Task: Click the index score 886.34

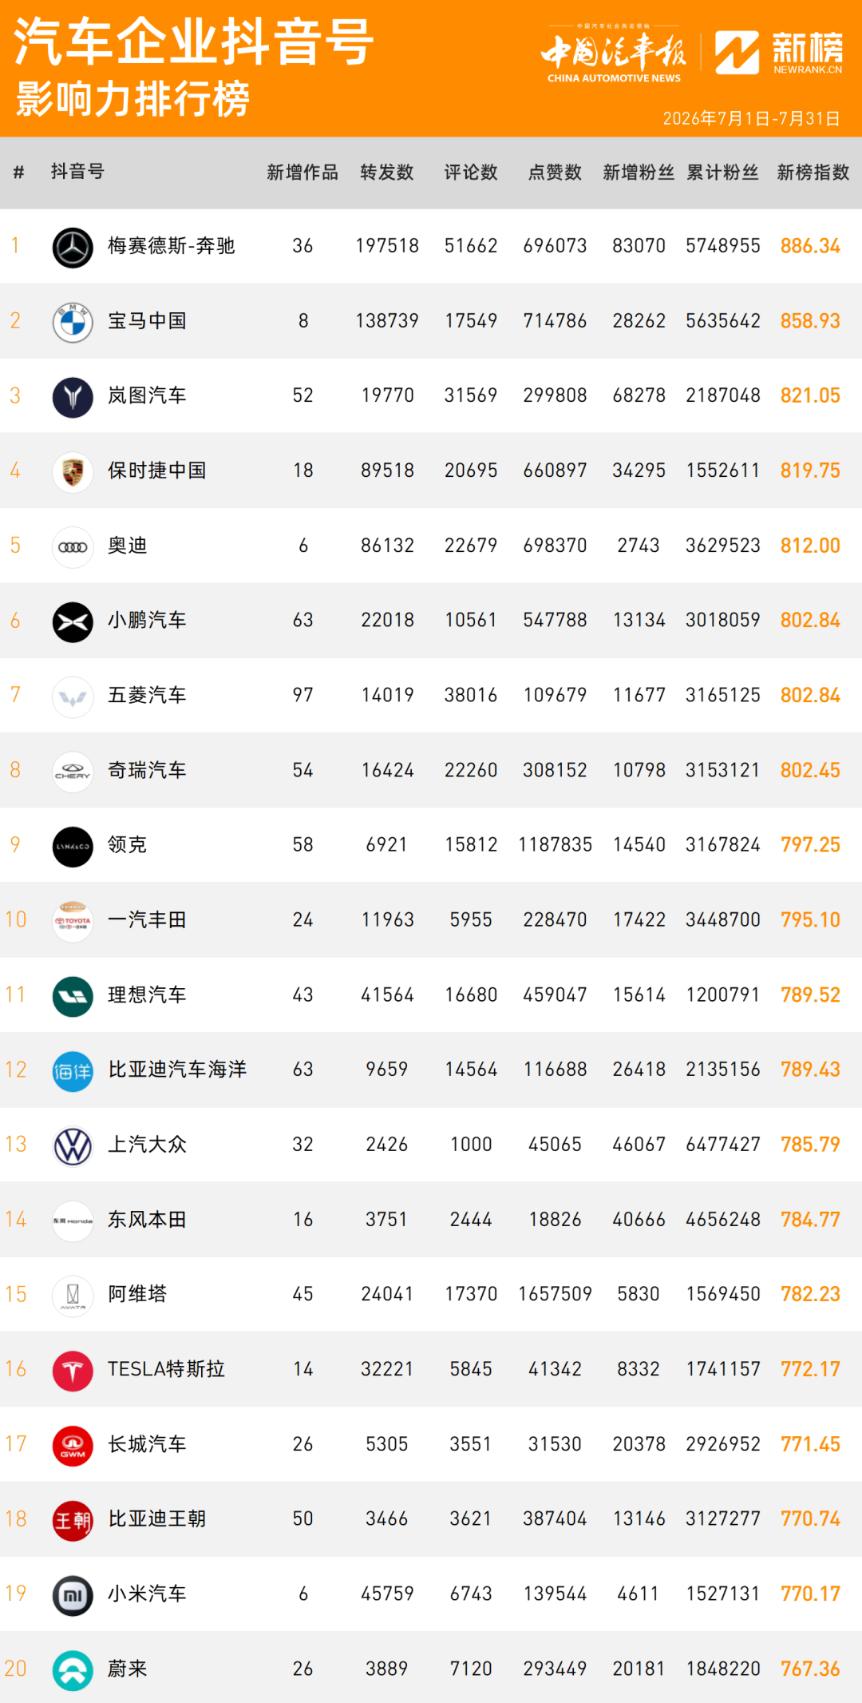Action: click(810, 246)
